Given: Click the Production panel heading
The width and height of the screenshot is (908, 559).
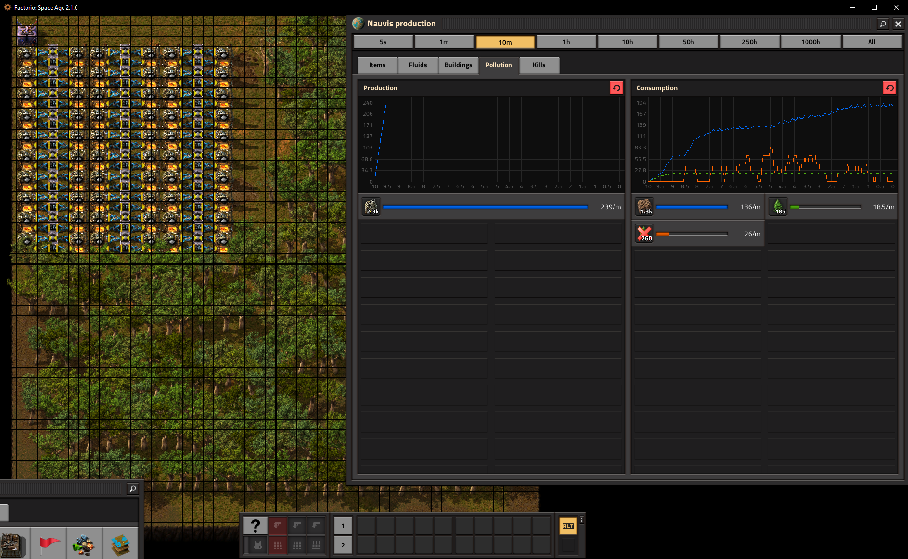Looking at the screenshot, I should [x=380, y=88].
